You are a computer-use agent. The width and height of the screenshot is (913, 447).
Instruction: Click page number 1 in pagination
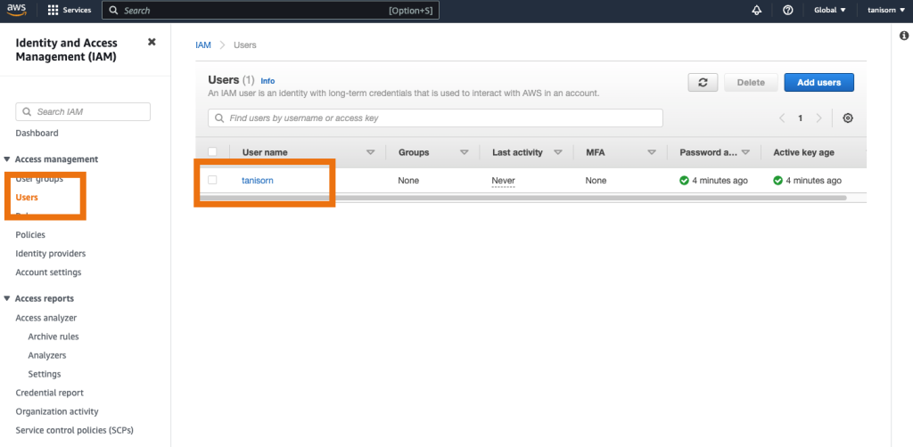[800, 118]
